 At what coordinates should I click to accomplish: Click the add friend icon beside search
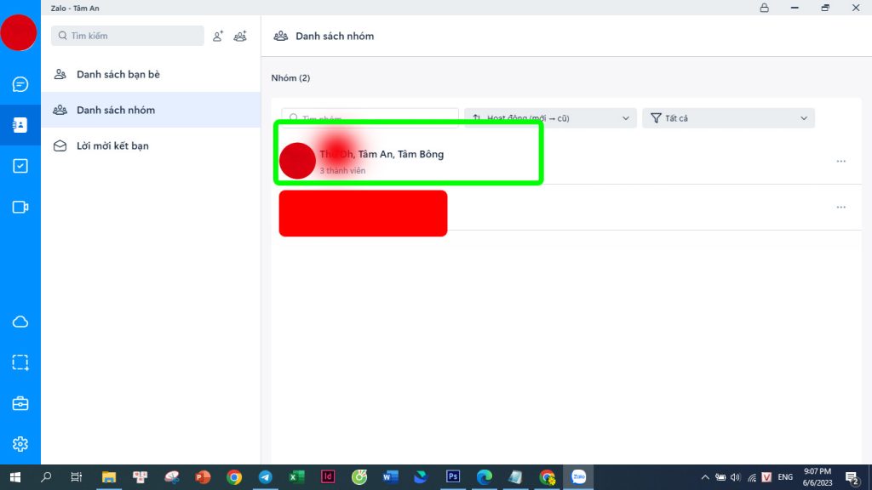point(218,36)
